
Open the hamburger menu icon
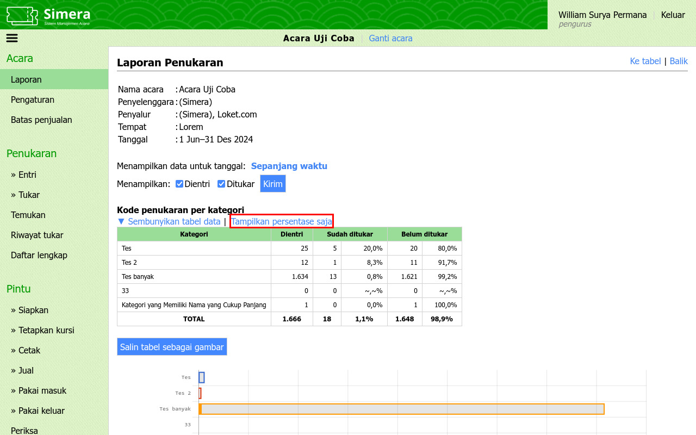12,38
